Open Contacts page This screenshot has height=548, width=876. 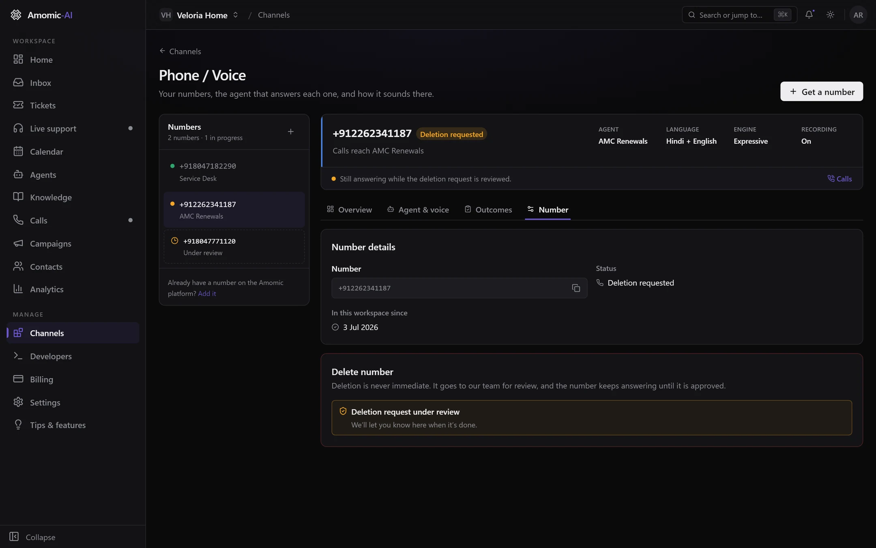[x=73, y=267]
